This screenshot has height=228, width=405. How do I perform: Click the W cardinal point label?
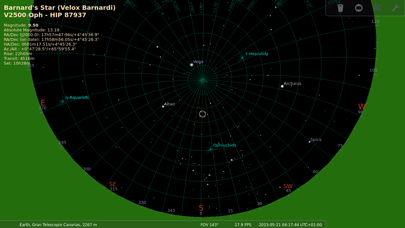(362, 107)
